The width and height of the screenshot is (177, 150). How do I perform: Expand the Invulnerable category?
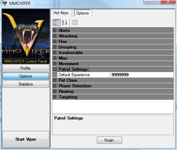54,53
